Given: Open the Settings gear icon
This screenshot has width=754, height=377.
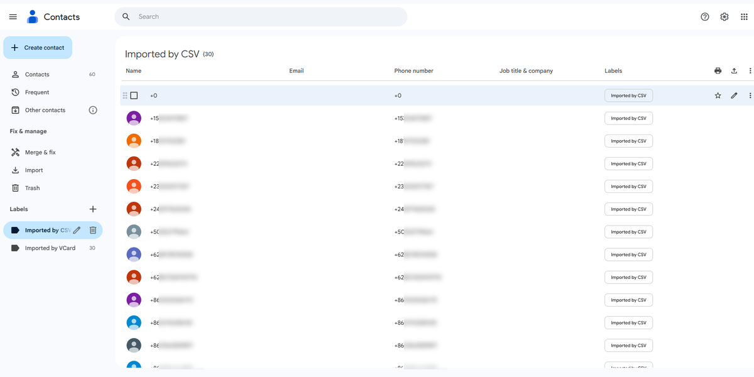Looking at the screenshot, I should click(724, 17).
